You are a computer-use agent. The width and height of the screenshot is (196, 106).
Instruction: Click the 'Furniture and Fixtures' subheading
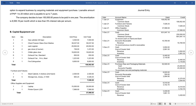coord(19,71)
